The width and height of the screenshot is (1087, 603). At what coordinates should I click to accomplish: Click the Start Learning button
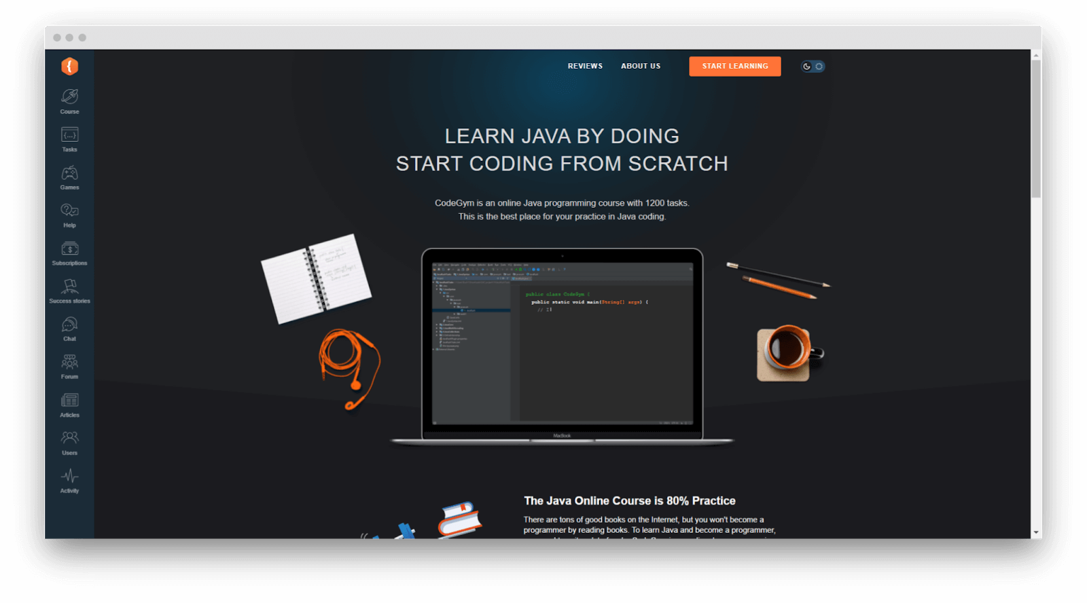pyautogui.click(x=735, y=66)
